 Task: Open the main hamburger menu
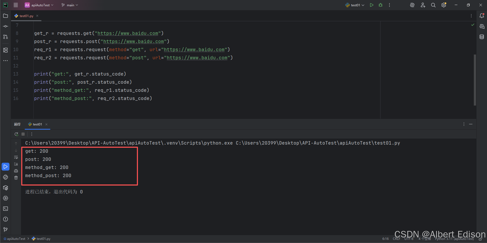(16, 5)
